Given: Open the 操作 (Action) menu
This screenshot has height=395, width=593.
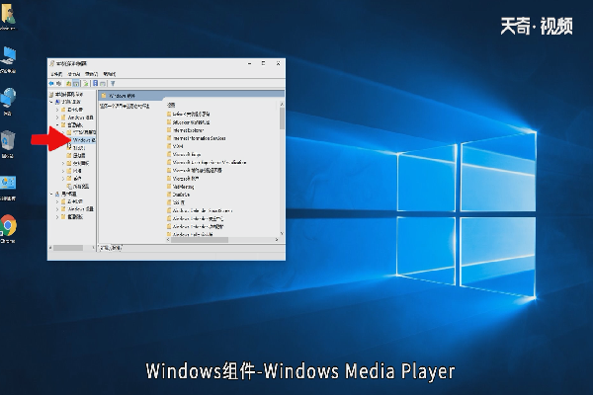Looking at the screenshot, I should point(74,74).
